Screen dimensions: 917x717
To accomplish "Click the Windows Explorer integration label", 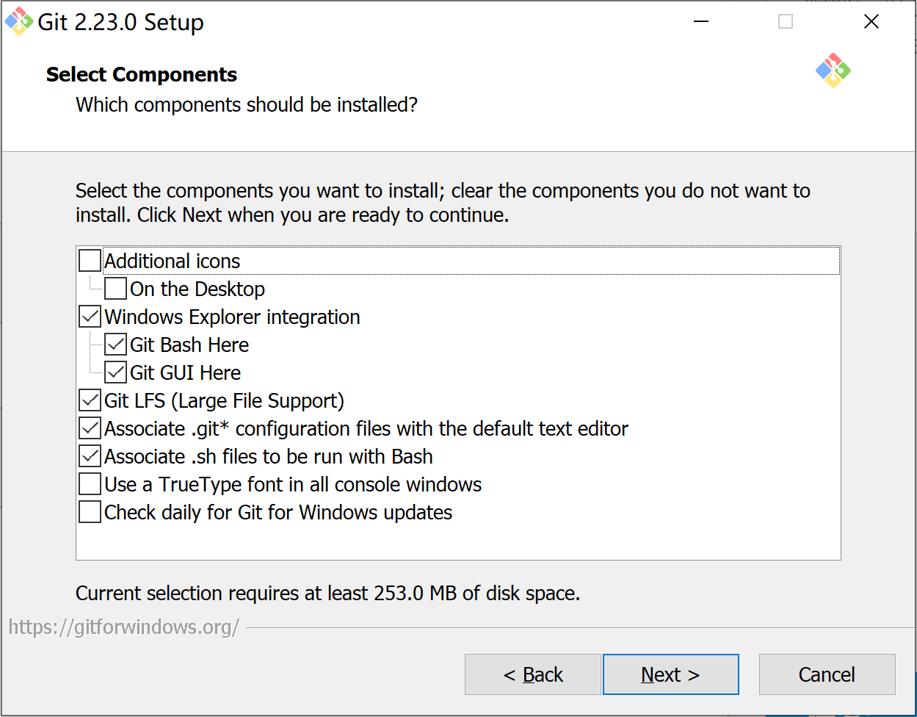I will (232, 317).
